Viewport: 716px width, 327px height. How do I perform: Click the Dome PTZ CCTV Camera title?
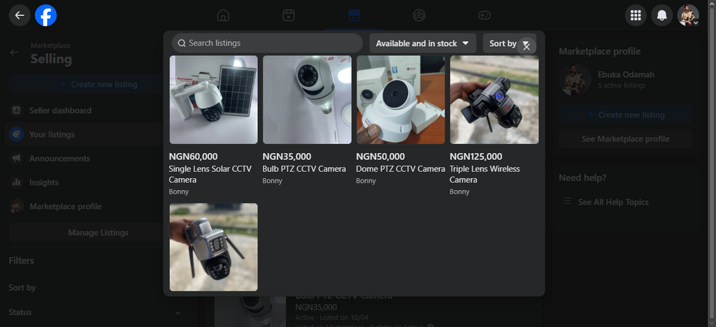click(401, 169)
